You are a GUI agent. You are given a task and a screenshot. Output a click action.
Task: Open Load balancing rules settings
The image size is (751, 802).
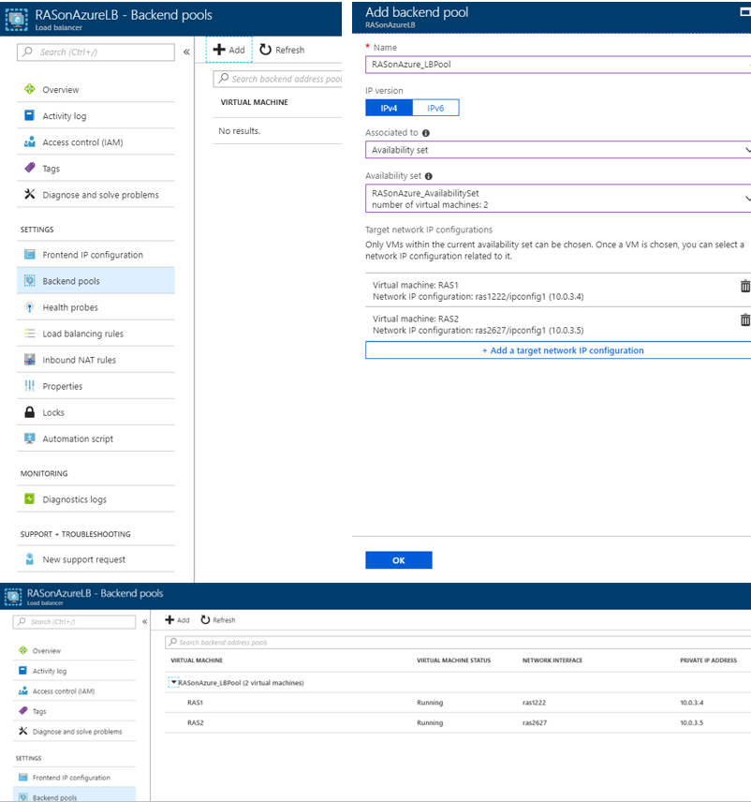(x=82, y=334)
